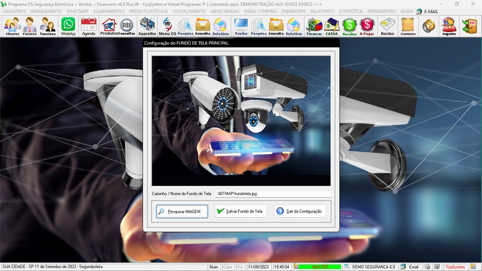
Task: Open the Menu OS icon
Action: (x=167, y=26)
